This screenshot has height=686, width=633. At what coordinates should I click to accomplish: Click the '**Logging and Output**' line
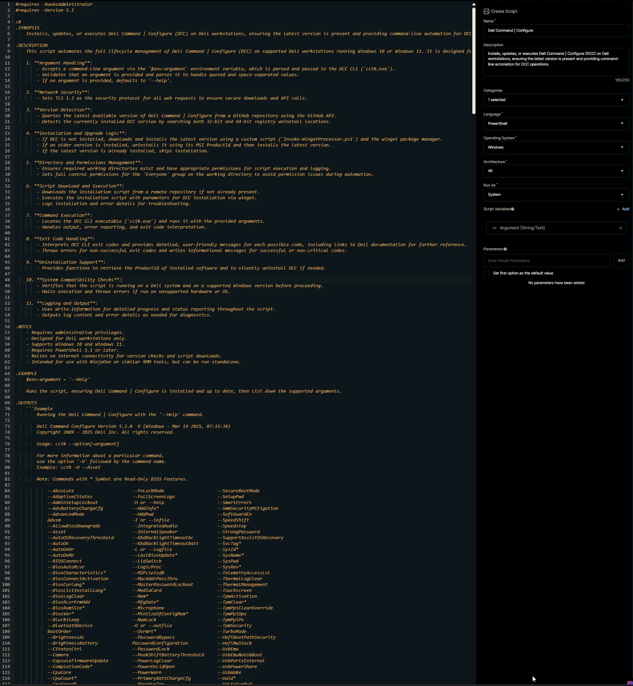(x=62, y=303)
